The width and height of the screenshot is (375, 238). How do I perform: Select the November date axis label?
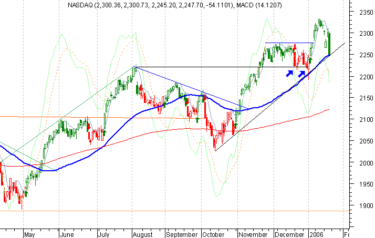(x=253, y=235)
